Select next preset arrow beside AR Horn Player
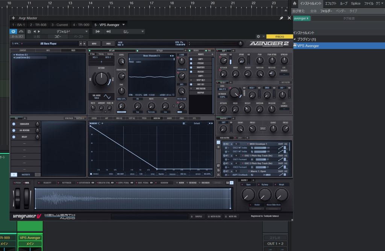 pyautogui.click(x=83, y=44)
